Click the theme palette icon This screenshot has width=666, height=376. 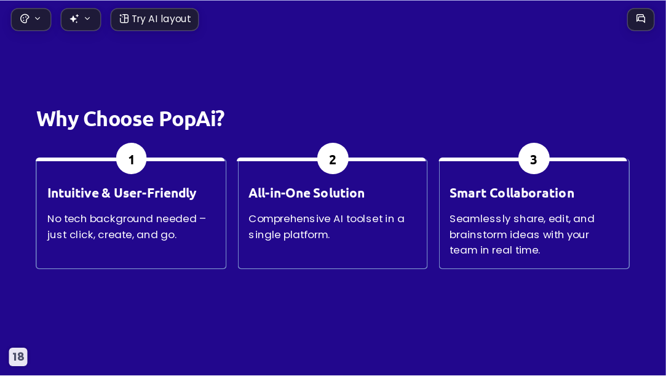25,18
